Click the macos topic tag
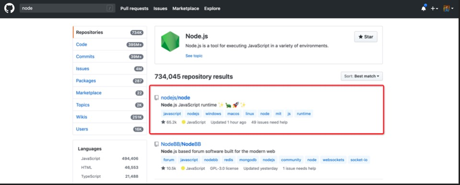Screen dimensions: 460x185 coord(233,114)
